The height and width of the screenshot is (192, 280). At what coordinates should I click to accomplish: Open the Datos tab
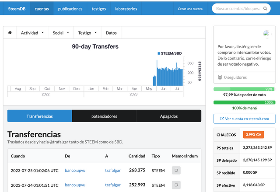(x=111, y=33)
